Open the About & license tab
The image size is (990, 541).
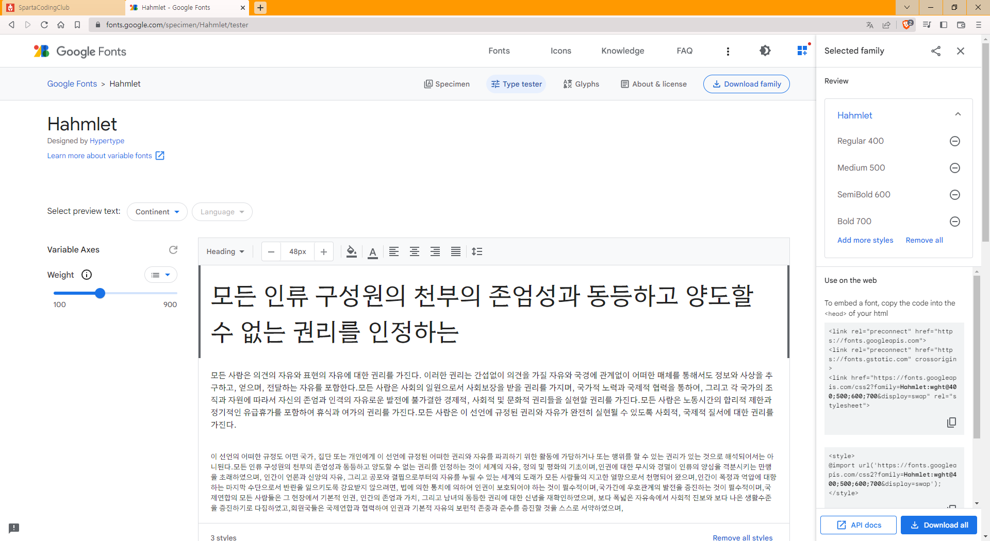654,84
